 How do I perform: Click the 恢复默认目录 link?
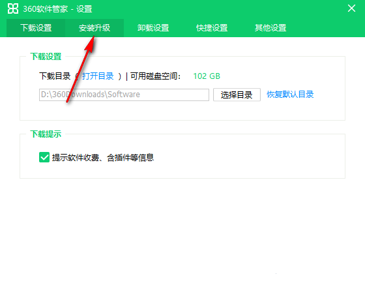[290, 95]
